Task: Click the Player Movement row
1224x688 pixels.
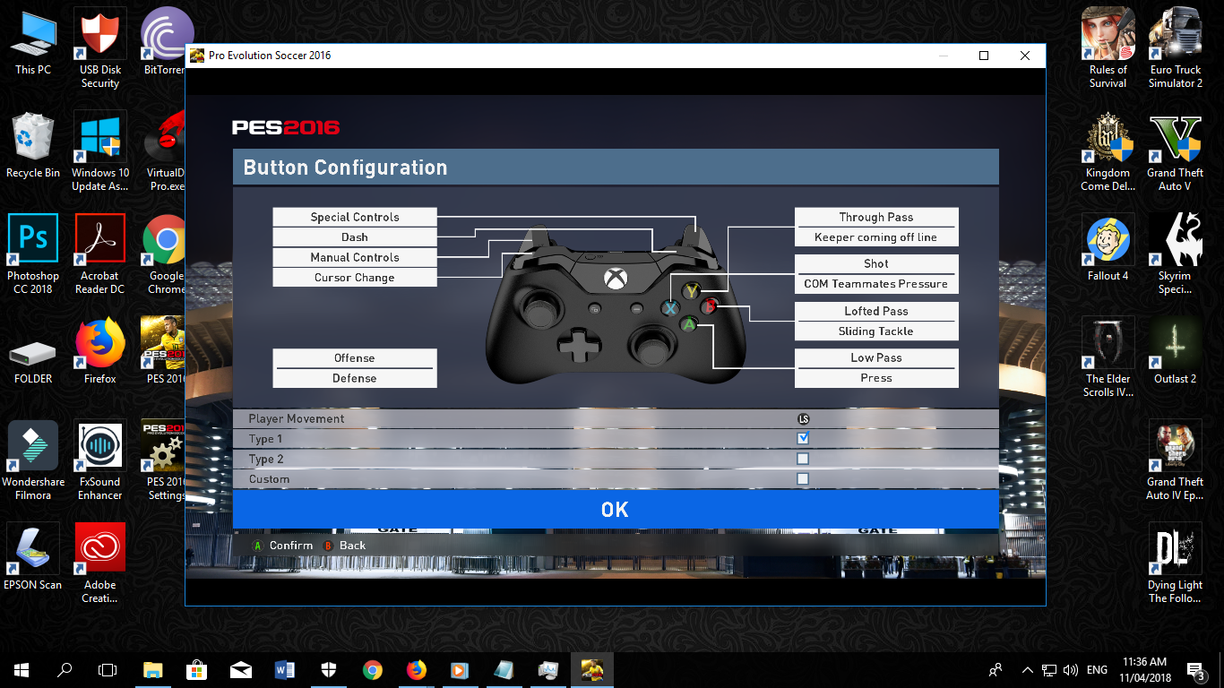Action: pyautogui.click(x=615, y=418)
